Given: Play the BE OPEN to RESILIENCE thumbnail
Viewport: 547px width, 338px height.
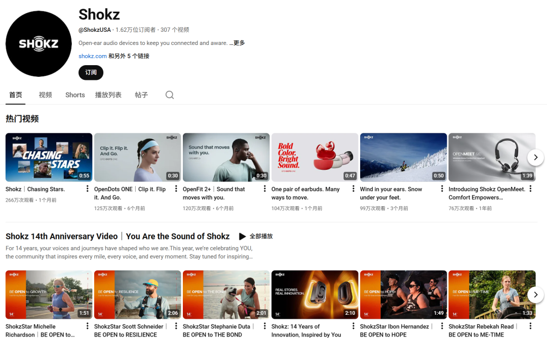Looking at the screenshot, I should click(137, 295).
